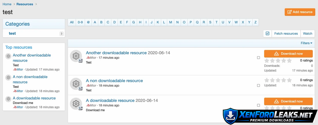
Task: Select the 'test' category in Categories
Action: tap(12, 33)
